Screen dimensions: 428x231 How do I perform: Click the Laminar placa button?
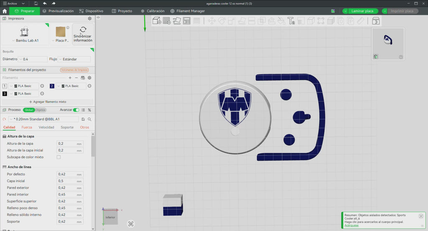363,11
